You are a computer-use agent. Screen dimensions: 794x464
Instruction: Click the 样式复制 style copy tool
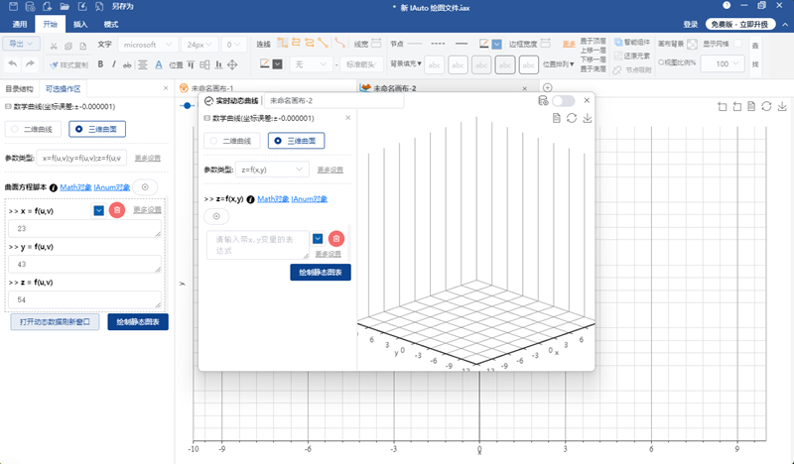click(x=68, y=64)
